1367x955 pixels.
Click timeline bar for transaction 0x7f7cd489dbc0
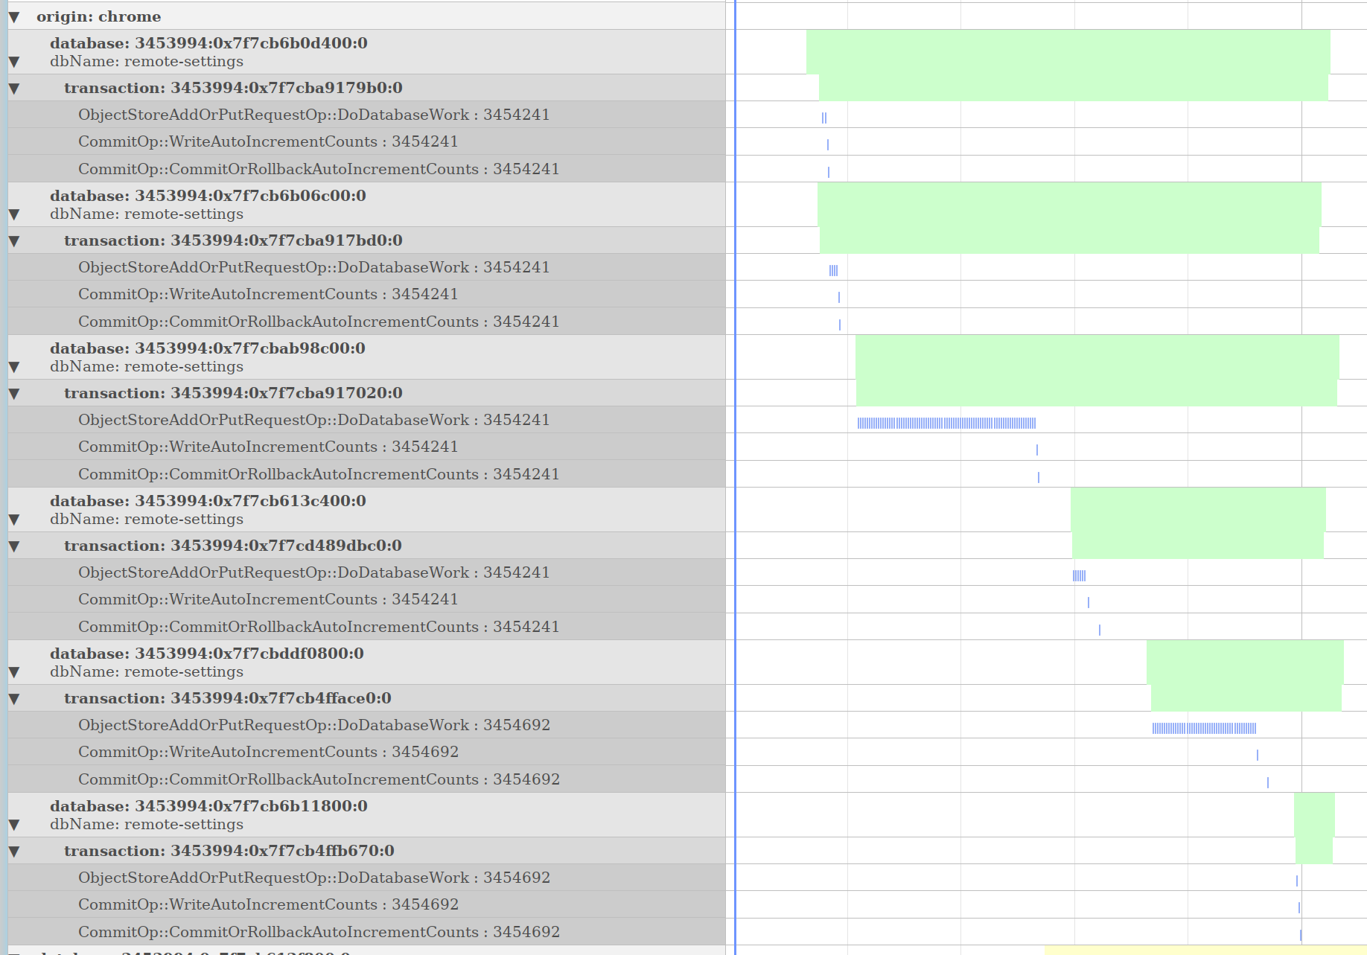point(1198,546)
